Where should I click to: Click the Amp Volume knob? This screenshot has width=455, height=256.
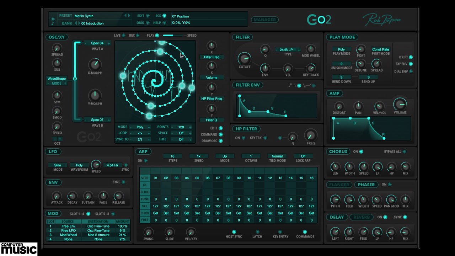coord(400,104)
